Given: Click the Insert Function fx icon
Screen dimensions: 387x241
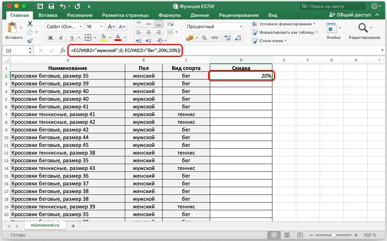Looking at the screenshot, I should 63,51.
